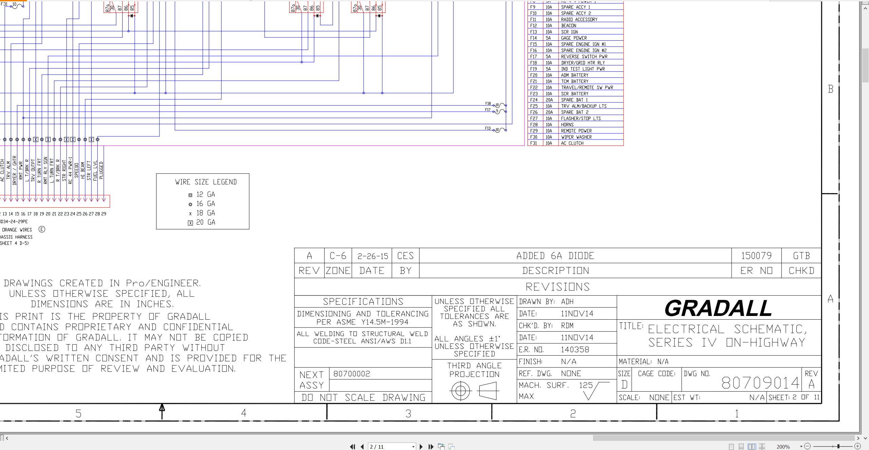Screen dimensions: 869x450
Task: Go to the next page
Action: point(421,447)
